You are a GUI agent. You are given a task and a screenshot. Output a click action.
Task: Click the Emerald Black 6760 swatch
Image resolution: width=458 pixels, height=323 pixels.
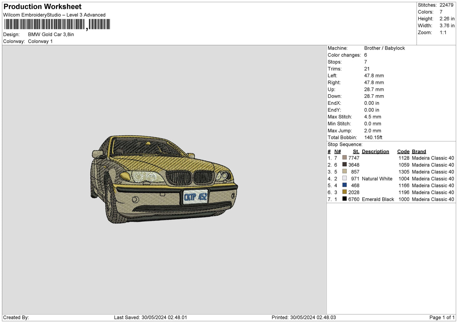[345, 199]
